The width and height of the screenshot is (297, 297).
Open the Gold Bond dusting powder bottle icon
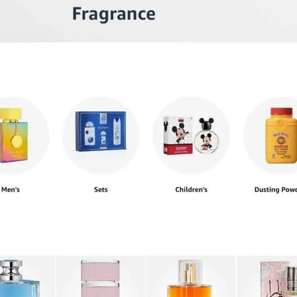pyautogui.click(x=281, y=136)
